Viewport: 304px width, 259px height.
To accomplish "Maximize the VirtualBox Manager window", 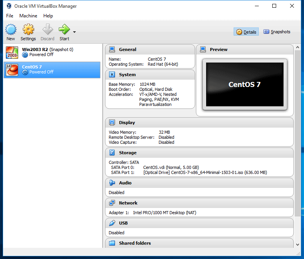I will tap(274, 6).
